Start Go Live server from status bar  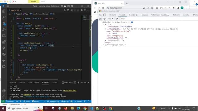(x=65, y=101)
